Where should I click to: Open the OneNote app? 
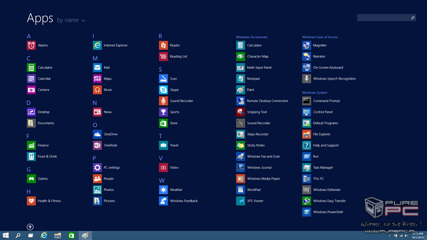pos(98,145)
